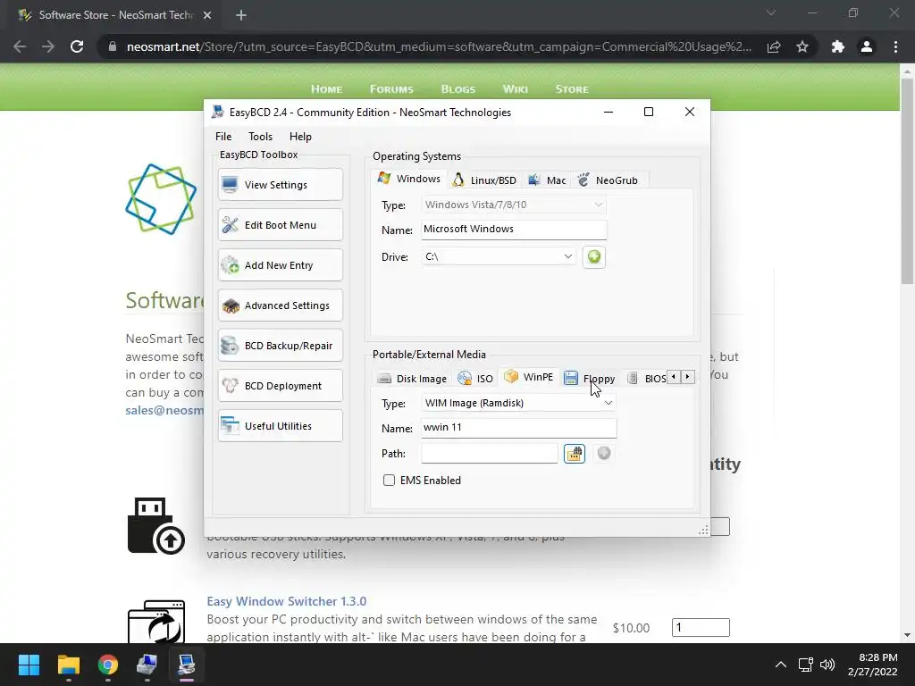Click the Chrome forward button
This screenshot has height=686, width=915.
click(48, 46)
